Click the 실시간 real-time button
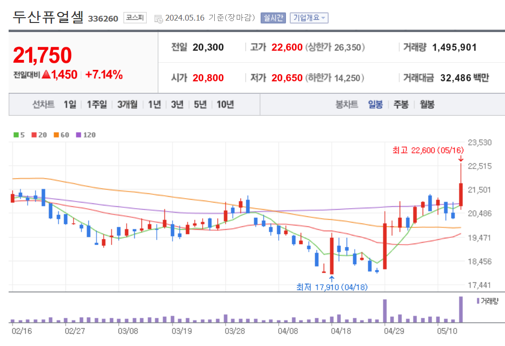 point(273,18)
